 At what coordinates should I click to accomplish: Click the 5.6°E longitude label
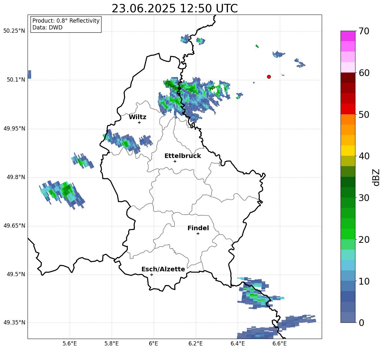[70, 344]
